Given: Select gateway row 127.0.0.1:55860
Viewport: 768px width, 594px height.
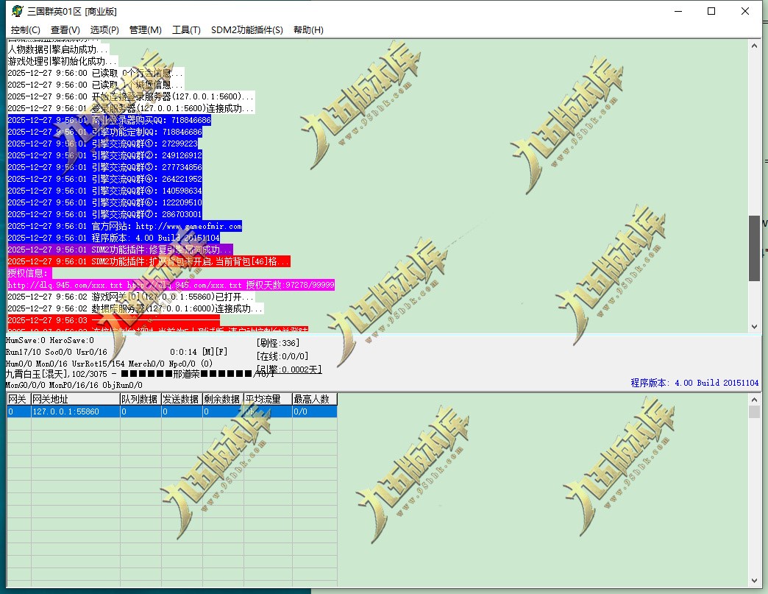Looking at the screenshot, I should click(172, 411).
